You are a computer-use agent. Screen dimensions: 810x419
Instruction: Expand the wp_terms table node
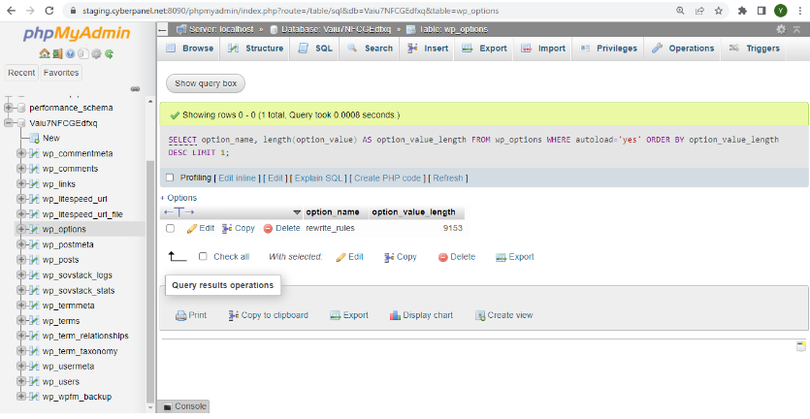coord(21,321)
